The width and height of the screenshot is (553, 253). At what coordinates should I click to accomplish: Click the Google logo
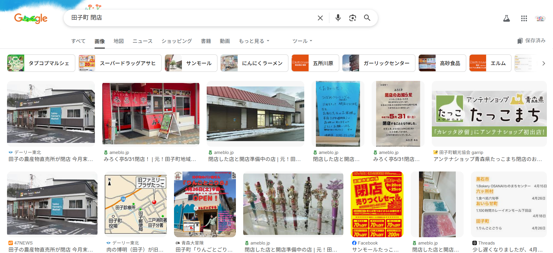31,18
